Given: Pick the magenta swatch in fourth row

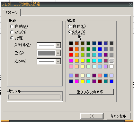Looking at the screenshot, I should click(71, 61).
